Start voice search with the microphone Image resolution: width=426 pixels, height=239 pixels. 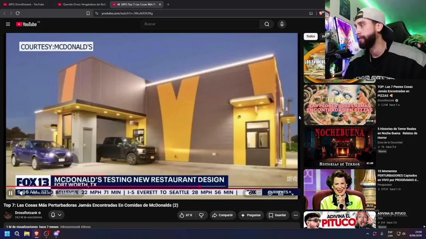click(282, 24)
